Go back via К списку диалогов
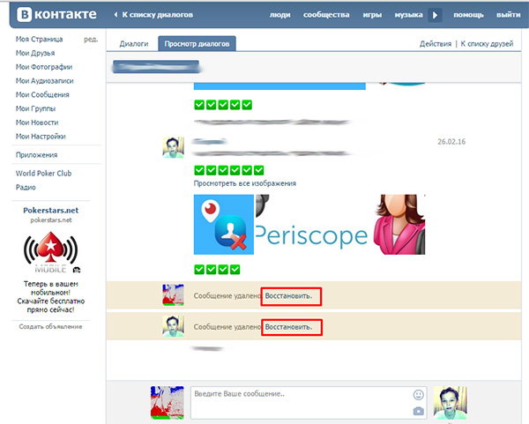 [x=160, y=15]
